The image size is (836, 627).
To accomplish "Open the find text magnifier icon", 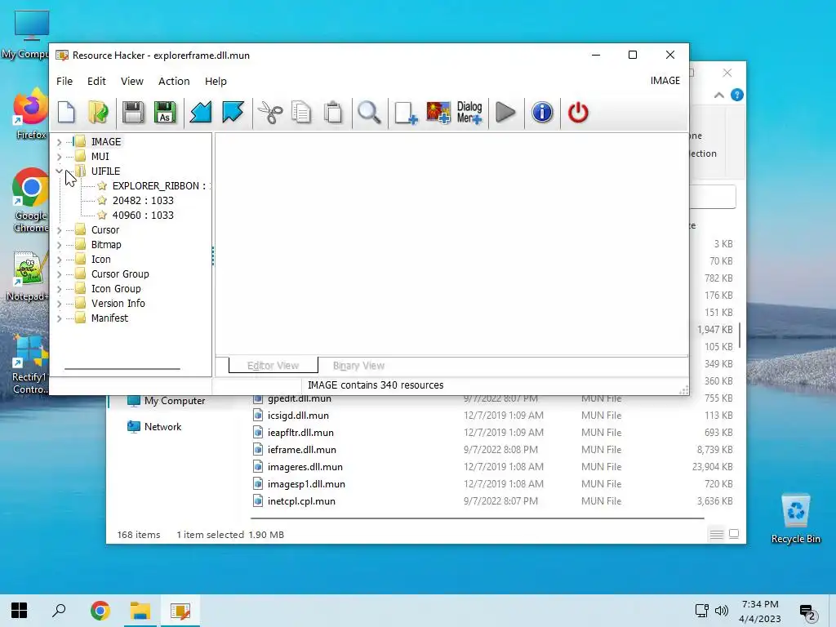I will pos(369,113).
